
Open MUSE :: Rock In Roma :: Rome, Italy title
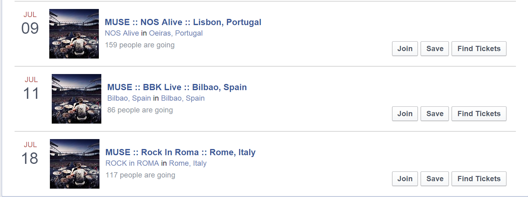[180, 152]
